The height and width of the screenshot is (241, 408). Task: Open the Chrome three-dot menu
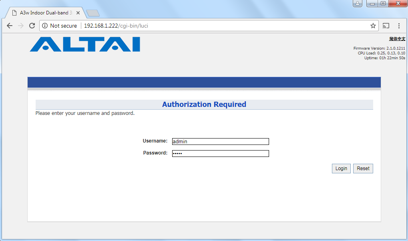399,26
